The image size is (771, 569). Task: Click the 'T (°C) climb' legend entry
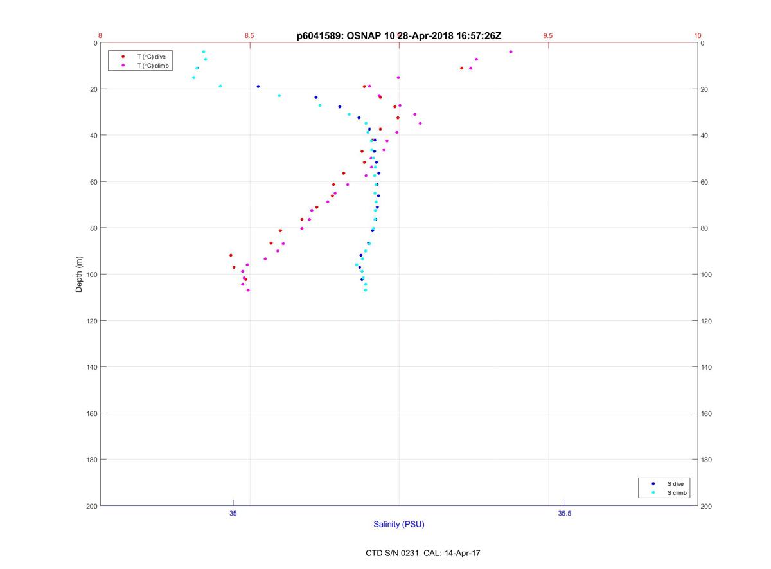[x=152, y=66]
